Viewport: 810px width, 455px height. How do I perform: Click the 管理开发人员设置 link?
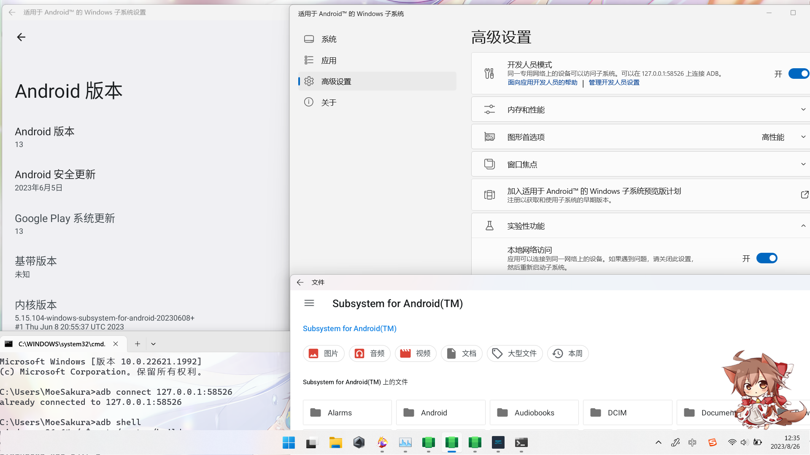click(x=614, y=82)
